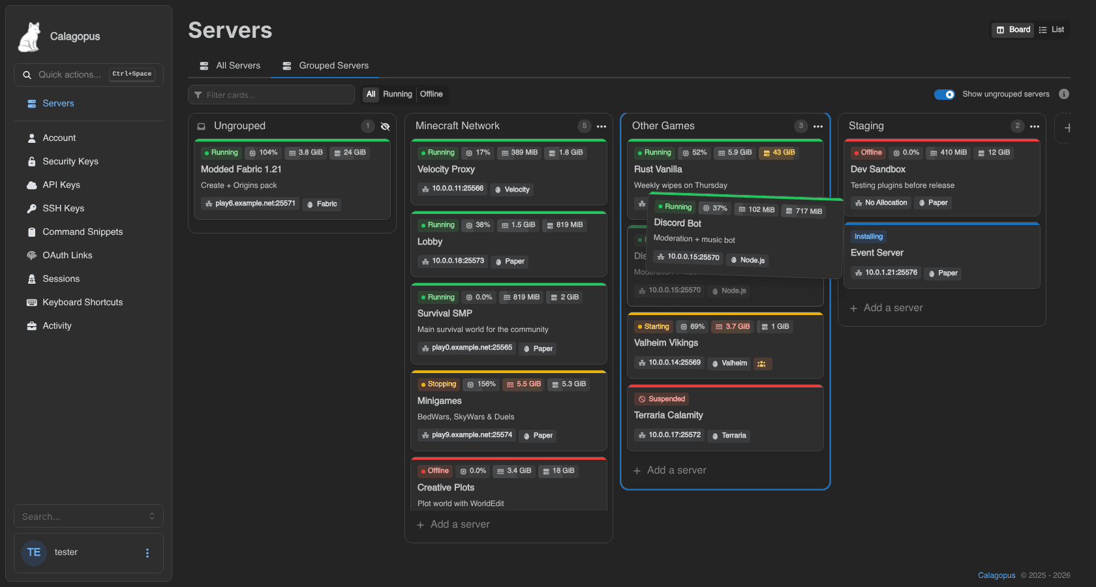Click the Calagopus cat logo
The height and width of the screenshot is (587, 1096).
tap(29, 37)
